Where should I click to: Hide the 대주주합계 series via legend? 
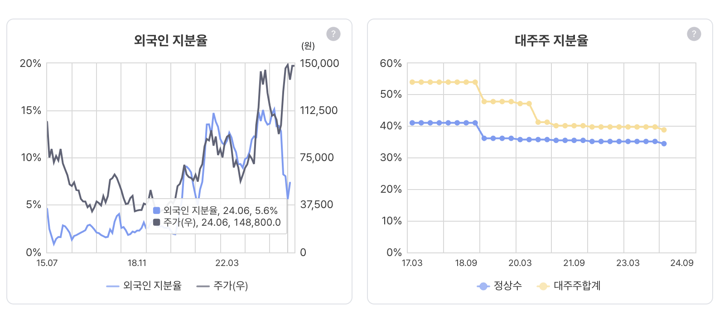pos(569,286)
